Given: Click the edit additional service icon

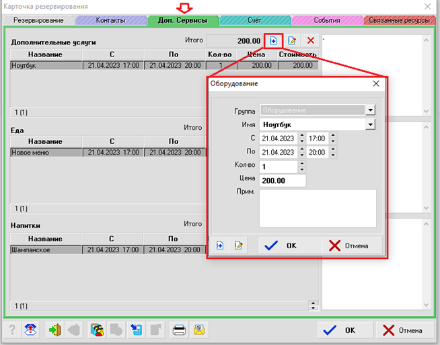Looking at the screenshot, I should pos(292,42).
